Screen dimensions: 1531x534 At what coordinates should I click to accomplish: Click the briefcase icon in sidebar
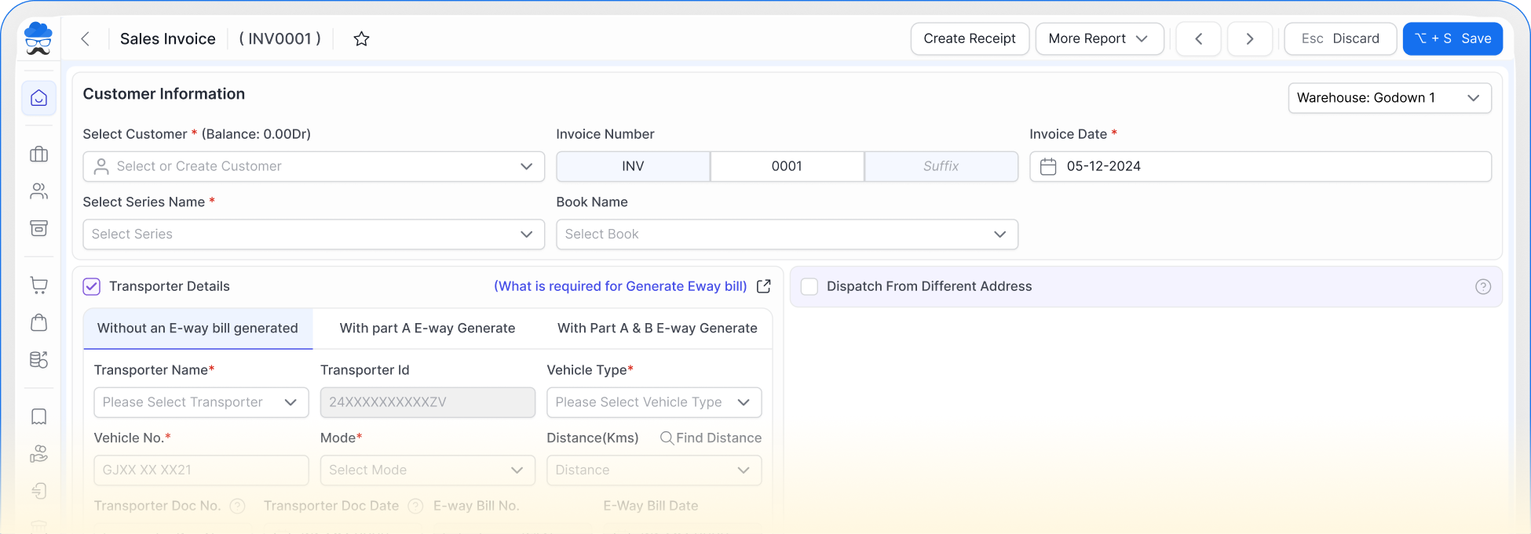(x=38, y=154)
